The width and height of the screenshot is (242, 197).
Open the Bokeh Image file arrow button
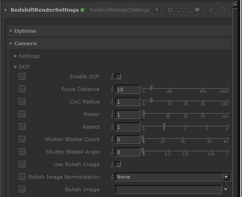[225, 189]
